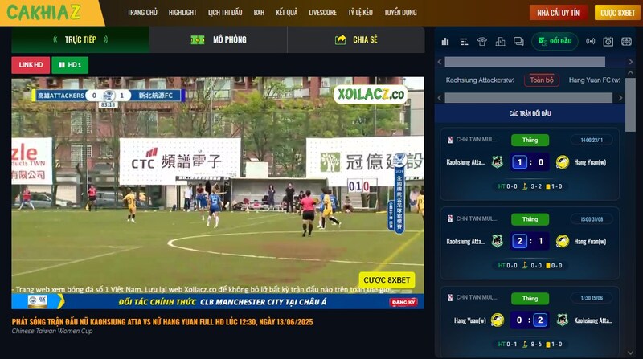
Task: Click the upper horizontal scrollbar thumb
Action: pyautogui.click(x=525, y=62)
